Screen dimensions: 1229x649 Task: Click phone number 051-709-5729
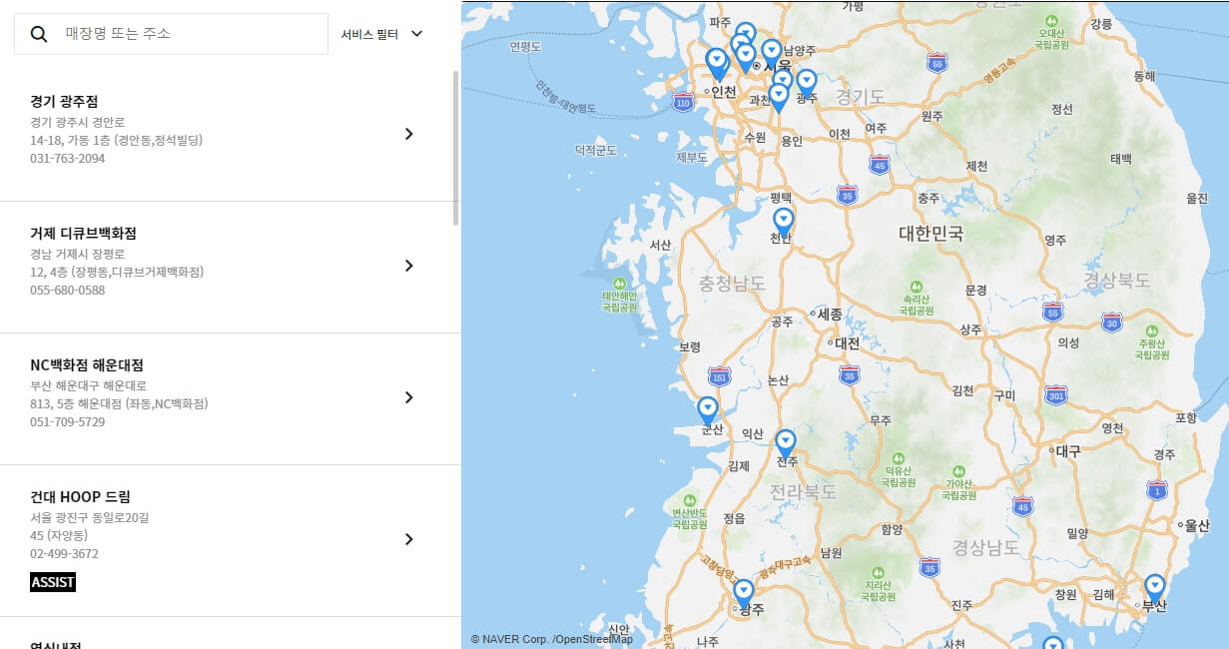(67, 422)
